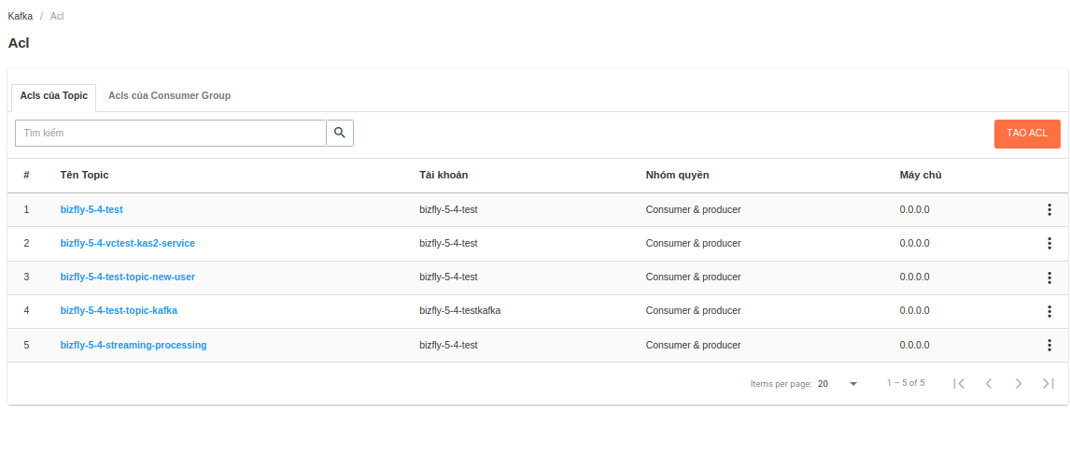1070x455 pixels.
Task: Click the search magnifier icon button
Action: click(x=340, y=134)
